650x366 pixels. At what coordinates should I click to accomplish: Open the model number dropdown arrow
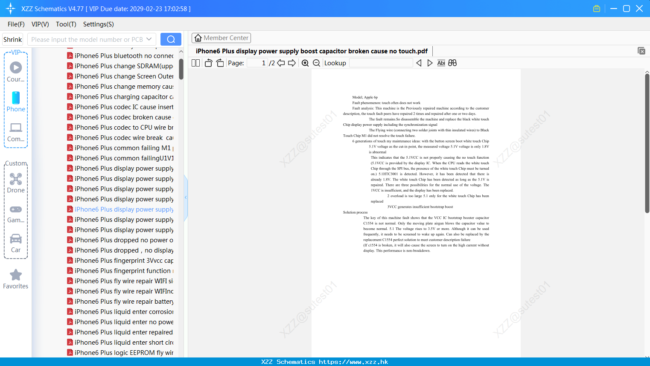click(x=149, y=39)
